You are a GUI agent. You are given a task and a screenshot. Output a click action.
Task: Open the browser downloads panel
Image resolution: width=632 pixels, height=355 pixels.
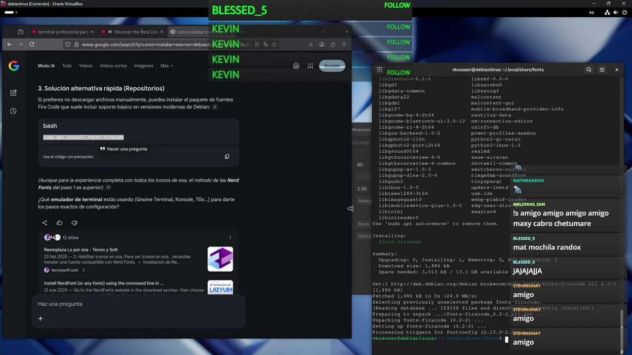(311, 44)
